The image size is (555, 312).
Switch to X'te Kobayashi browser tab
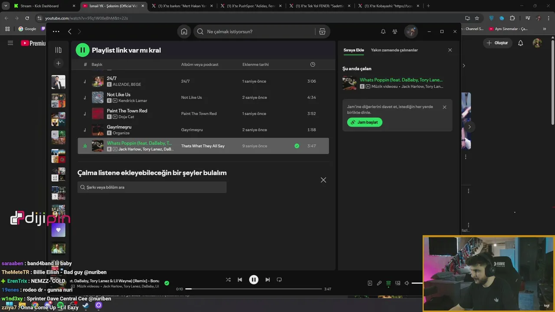click(389, 6)
